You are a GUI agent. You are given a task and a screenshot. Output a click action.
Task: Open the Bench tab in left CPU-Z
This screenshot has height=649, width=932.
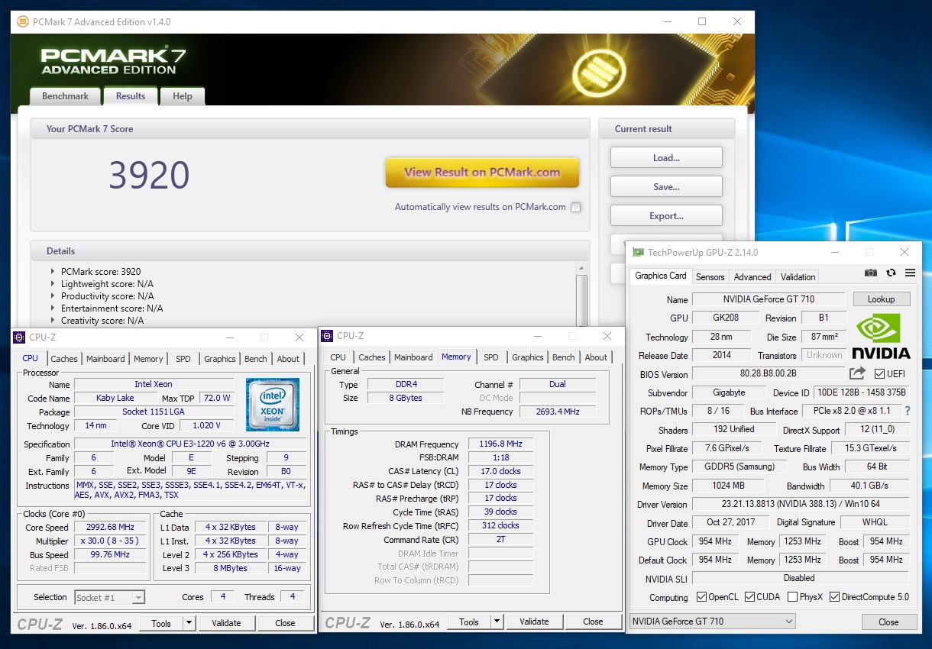coord(256,359)
